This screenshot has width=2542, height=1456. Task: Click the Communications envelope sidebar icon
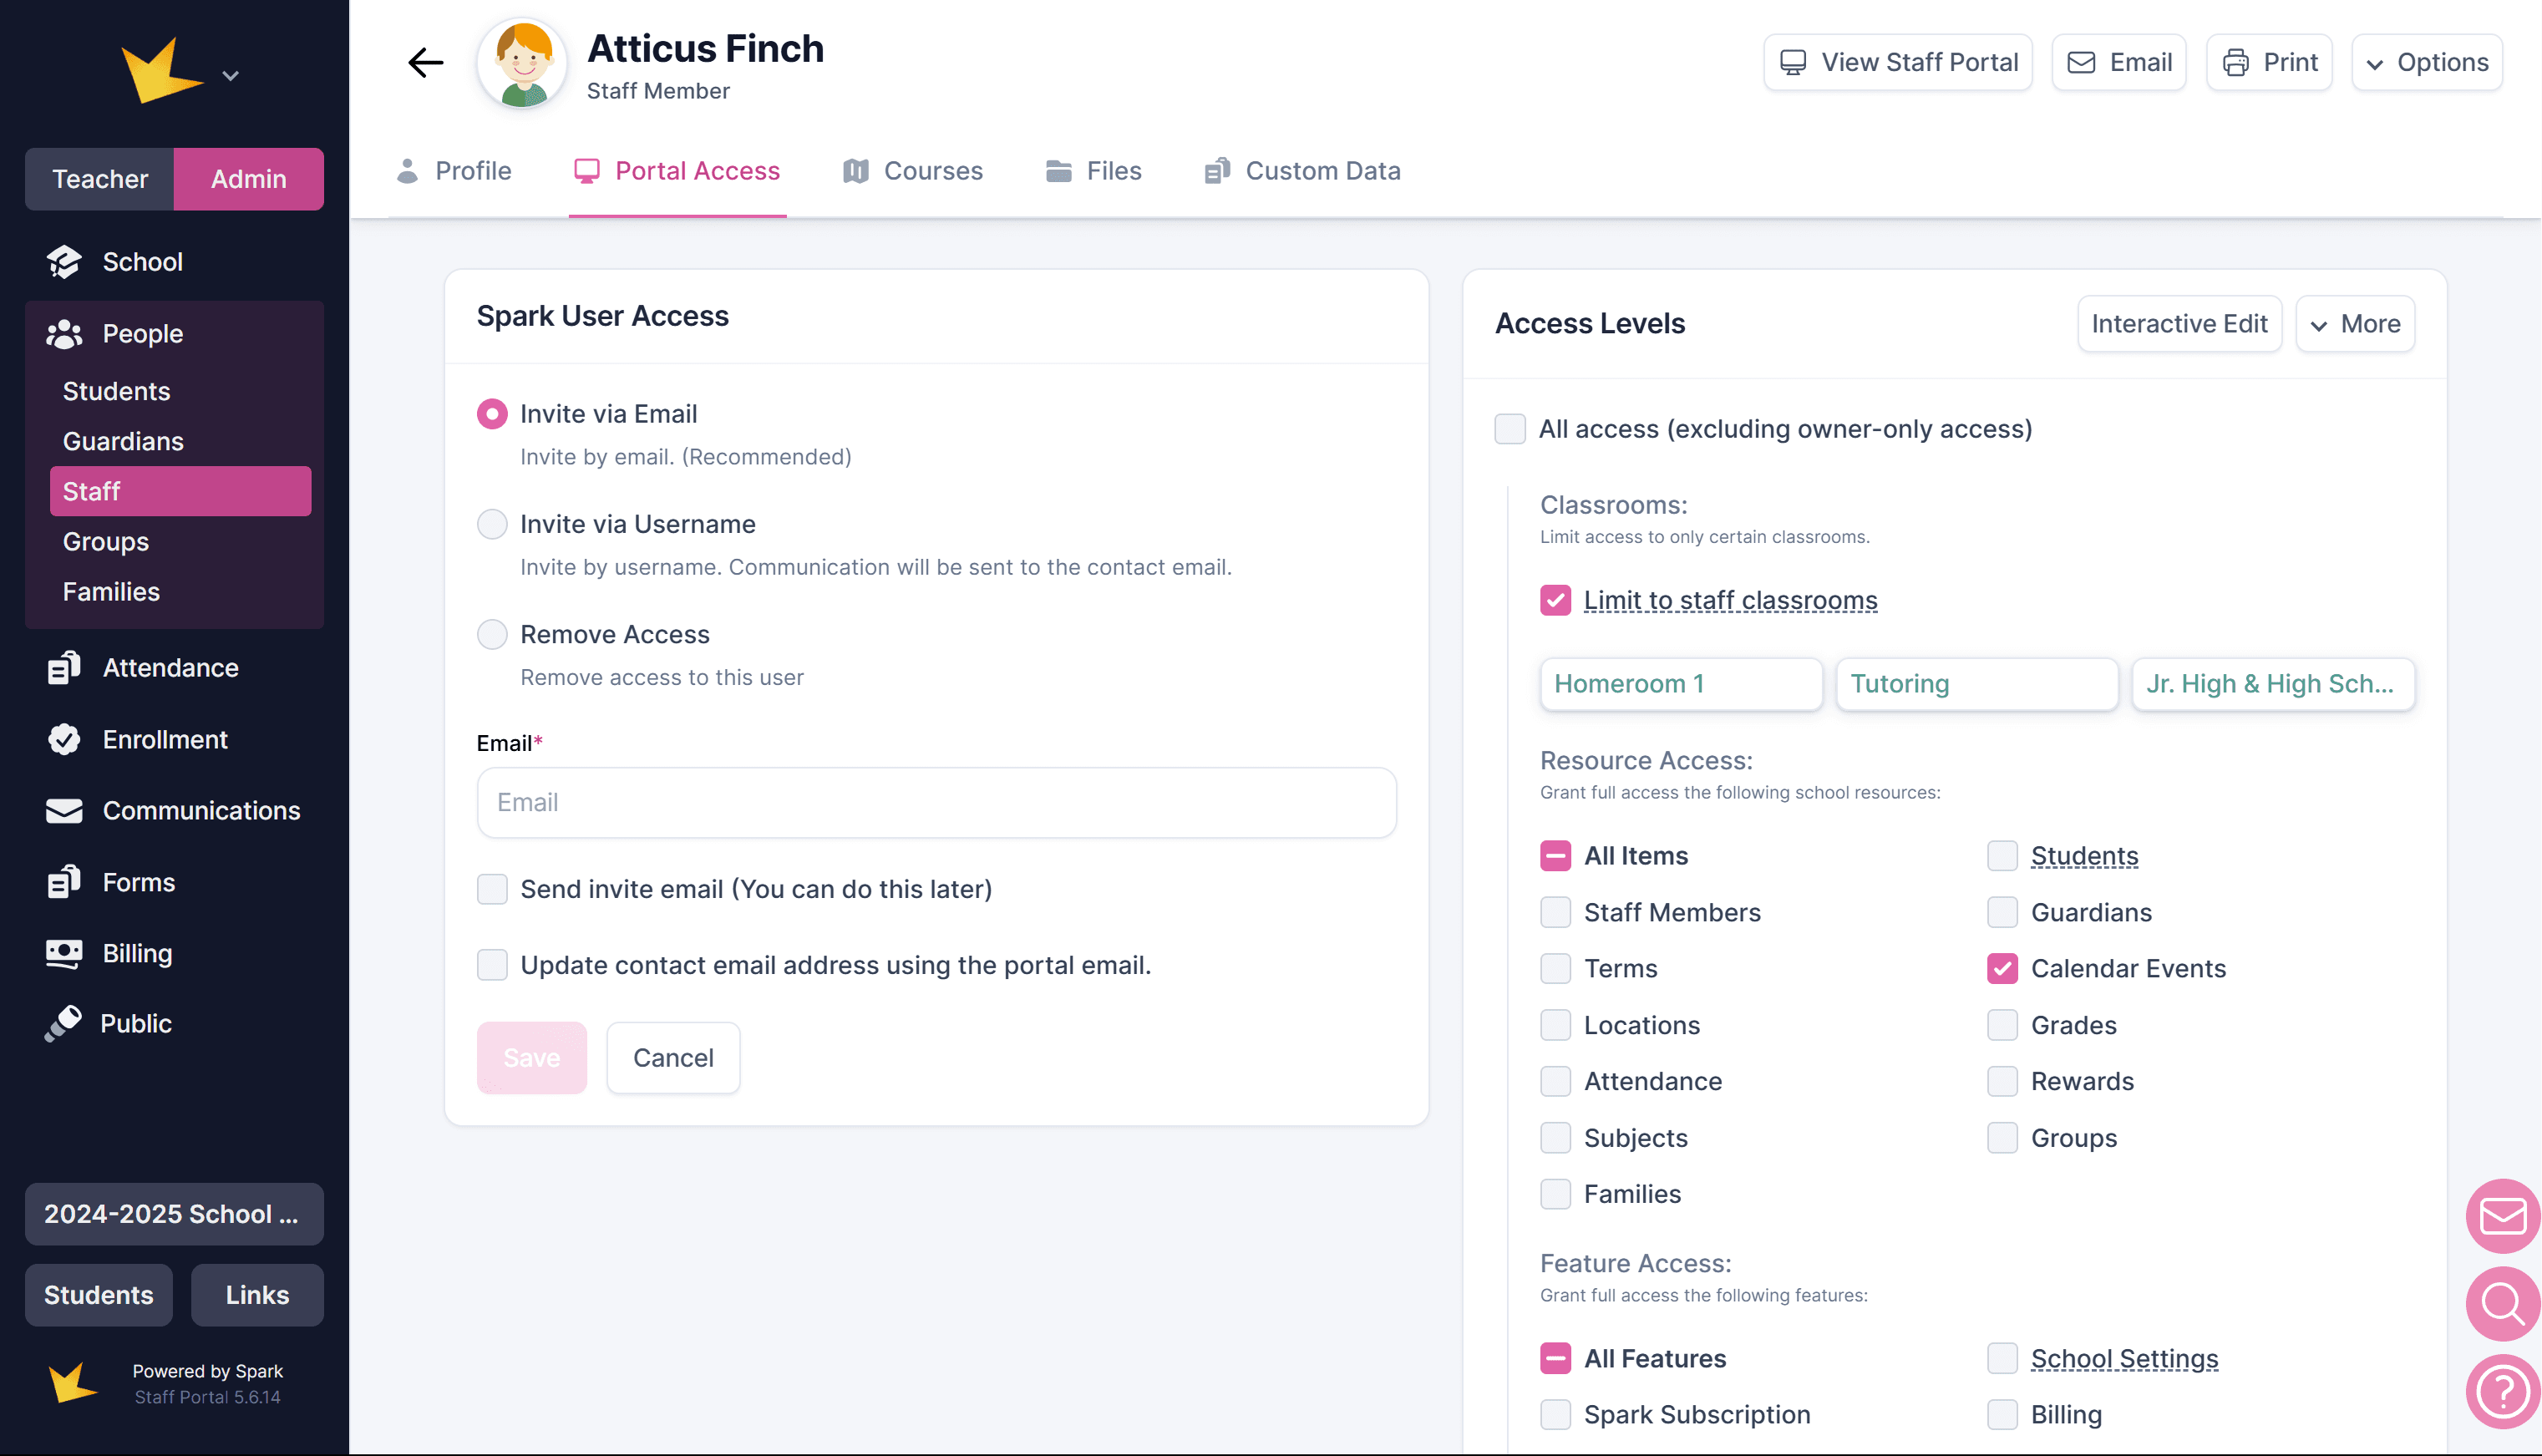(x=64, y=810)
